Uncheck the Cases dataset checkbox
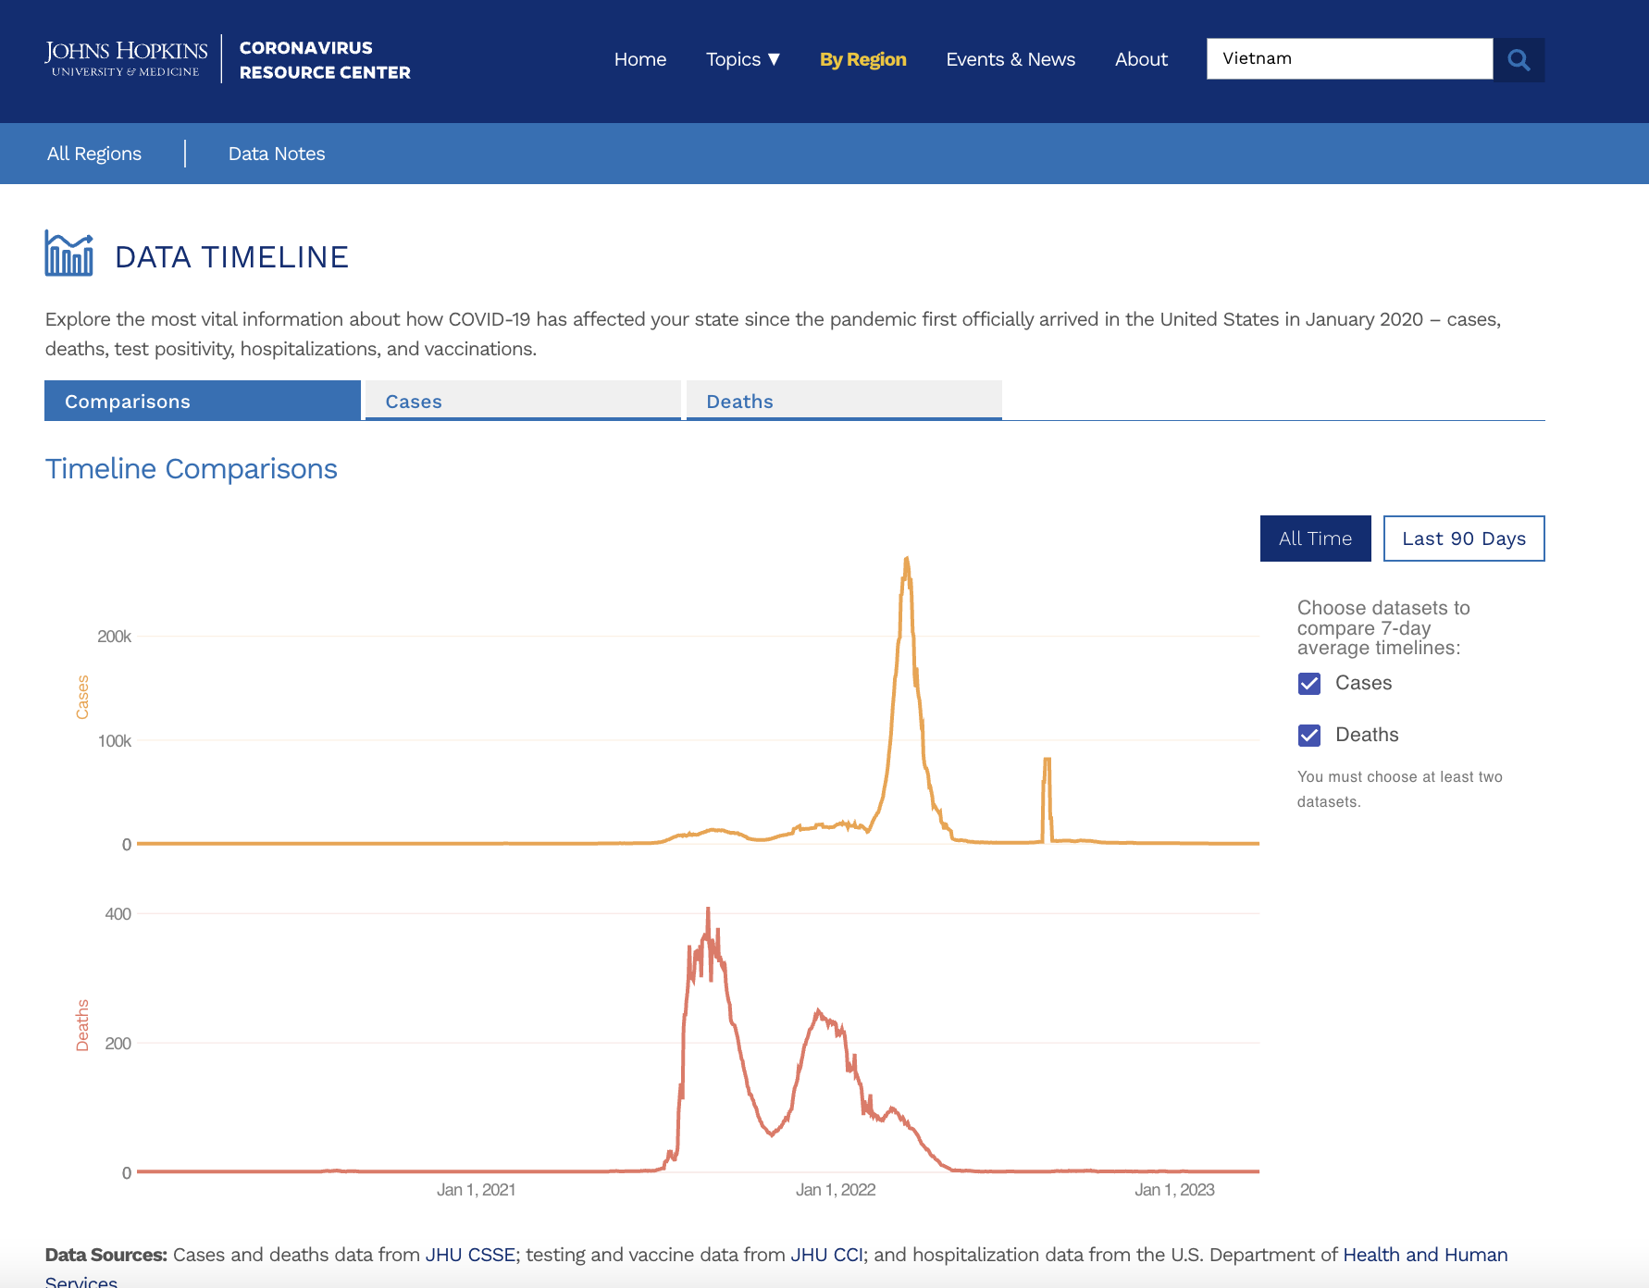Screen dimensions: 1649x1288 1309,684
